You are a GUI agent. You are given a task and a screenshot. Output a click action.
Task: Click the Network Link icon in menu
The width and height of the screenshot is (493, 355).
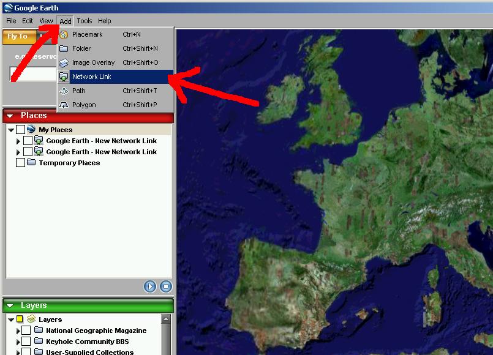tap(64, 77)
